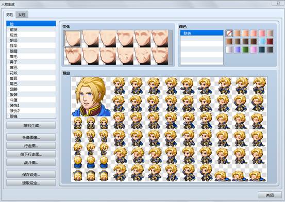Select the first face variation thumbnail
The height and width of the screenshot is (202, 285).
(73, 39)
